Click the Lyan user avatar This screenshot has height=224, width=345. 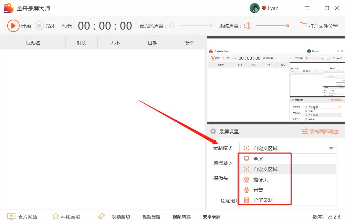click(254, 8)
